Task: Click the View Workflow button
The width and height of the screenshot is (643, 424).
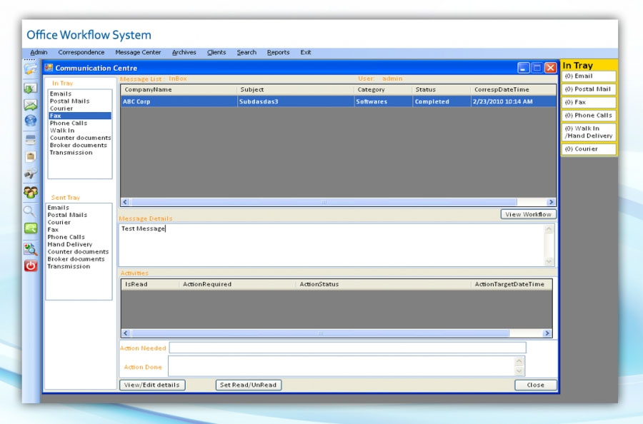Action: pyautogui.click(x=528, y=214)
